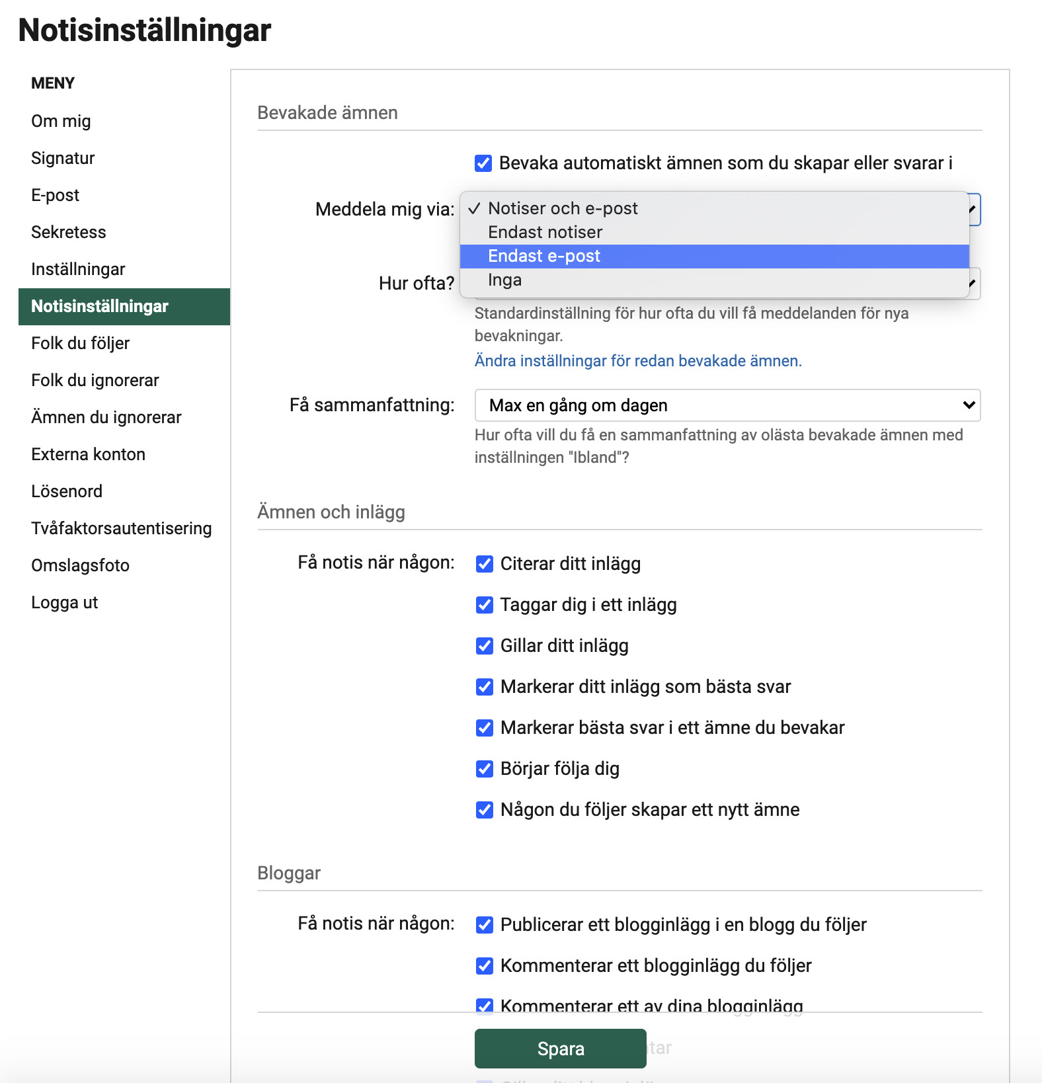Toggle 'Publicerar ett blogginlägg' checkbox

tap(485, 925)
